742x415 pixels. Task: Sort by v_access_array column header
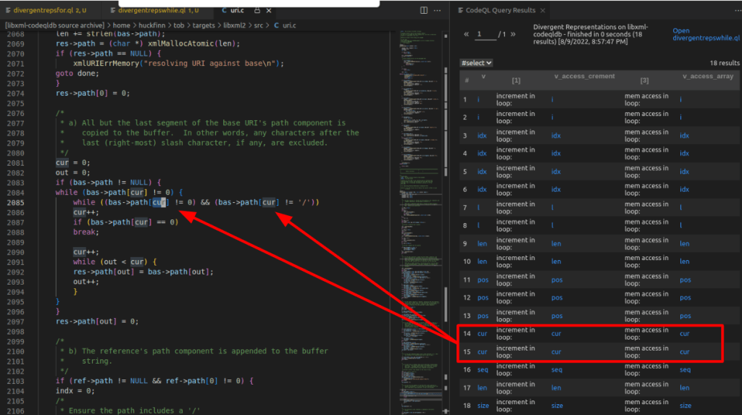pos(707,76)
